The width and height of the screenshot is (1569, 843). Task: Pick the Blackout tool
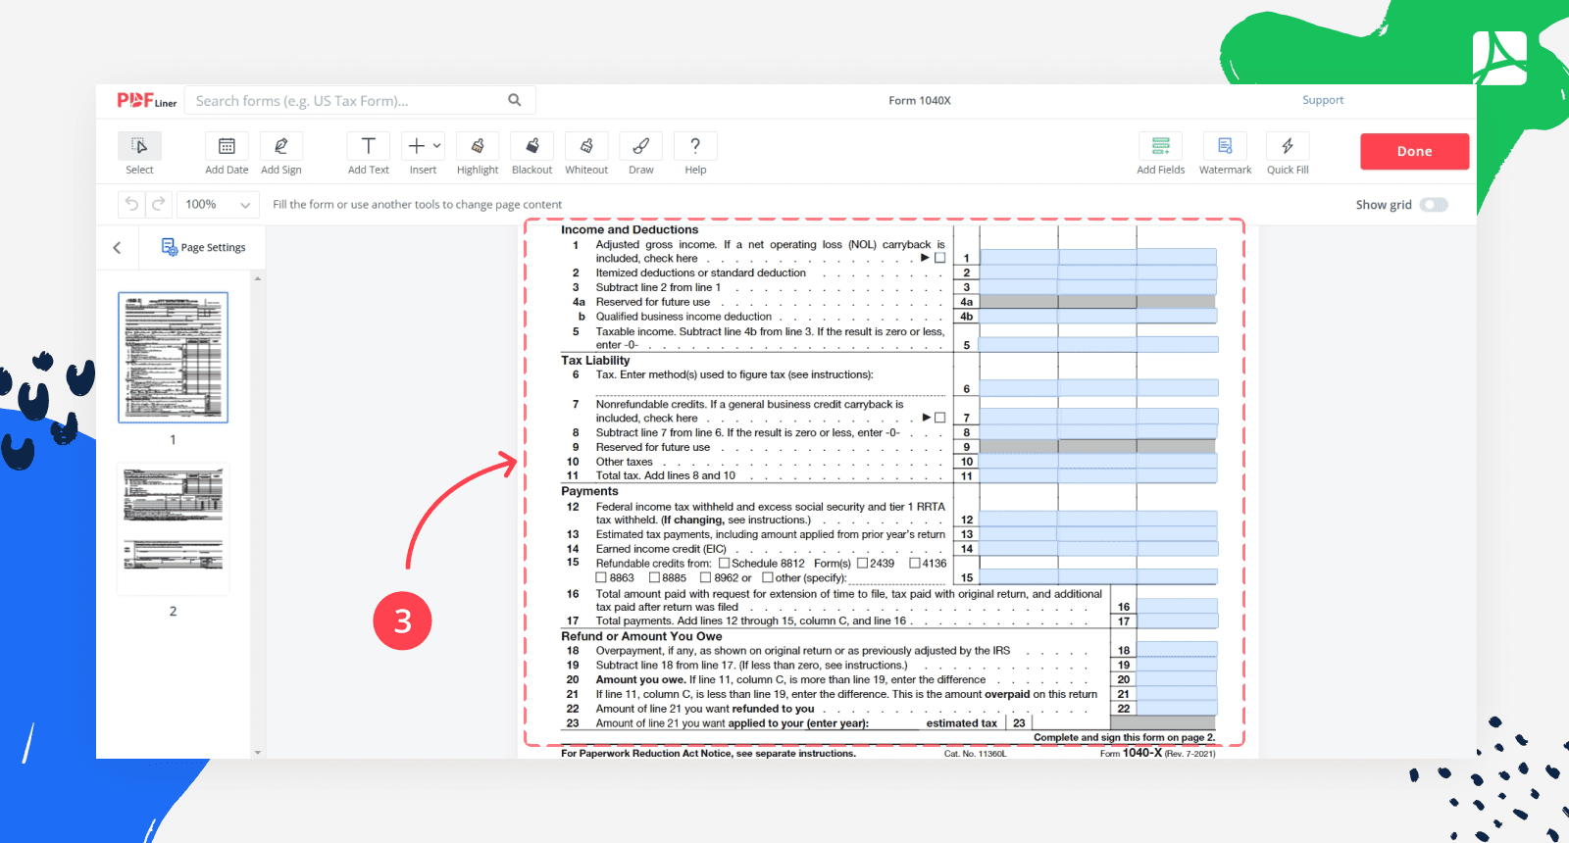coord(532,146)
